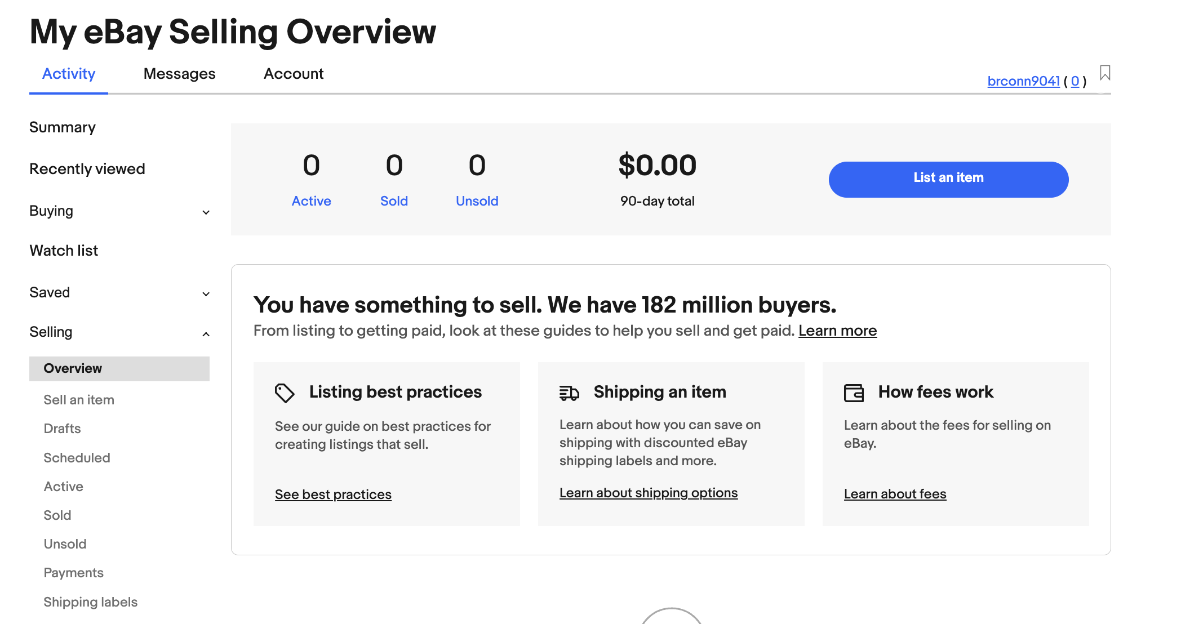Click the brconn9041 username link
The image size is (1181, 624).
[1023, 81]
